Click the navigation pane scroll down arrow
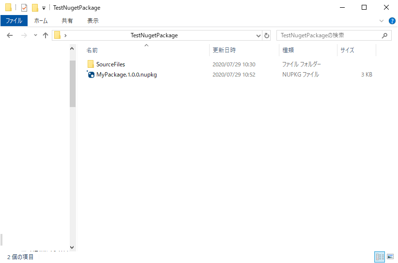The width and height of the screenshot is (398, 263). point(72,248)
